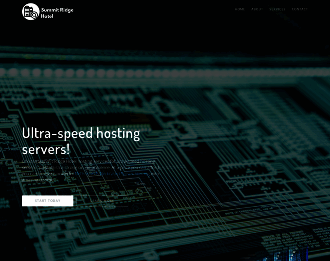Click the Summit Ridge Hotel logo icon
The image size is (330, 261).
31,12
